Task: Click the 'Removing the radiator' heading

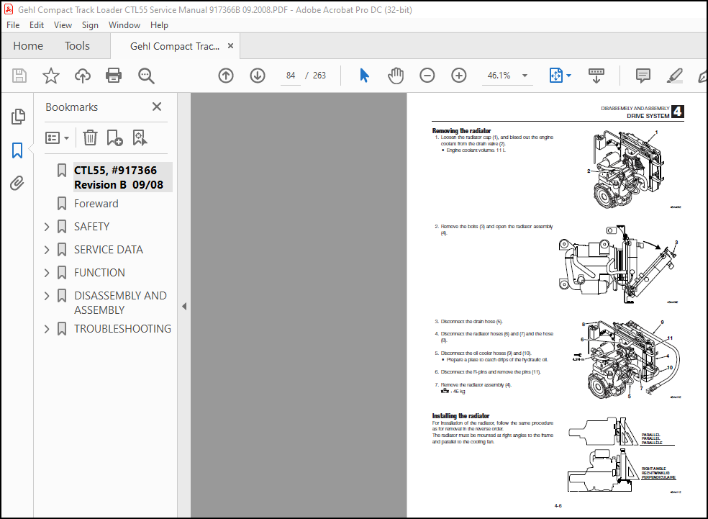Action: tap(461, 131)
